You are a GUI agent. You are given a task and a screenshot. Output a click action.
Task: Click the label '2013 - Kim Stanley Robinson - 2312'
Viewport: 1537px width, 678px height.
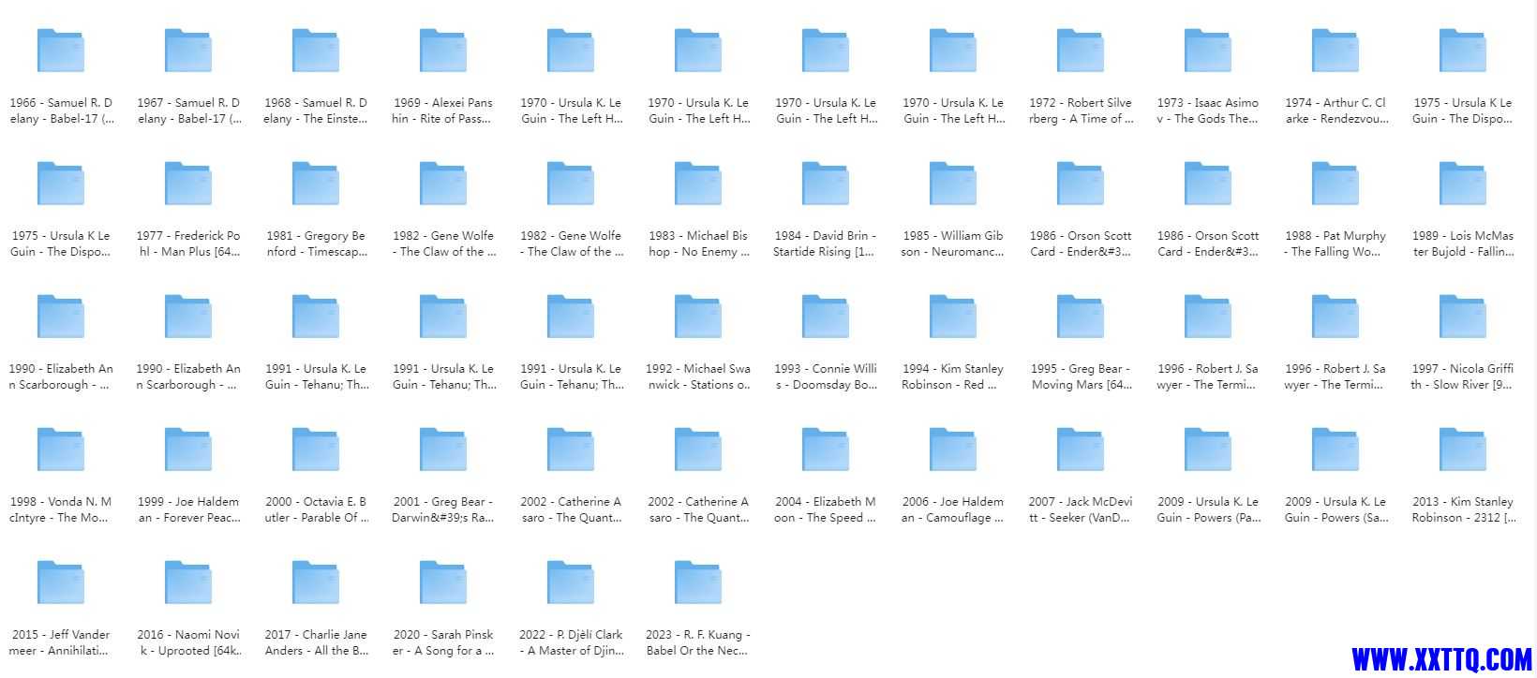[x=1463, y=509]
